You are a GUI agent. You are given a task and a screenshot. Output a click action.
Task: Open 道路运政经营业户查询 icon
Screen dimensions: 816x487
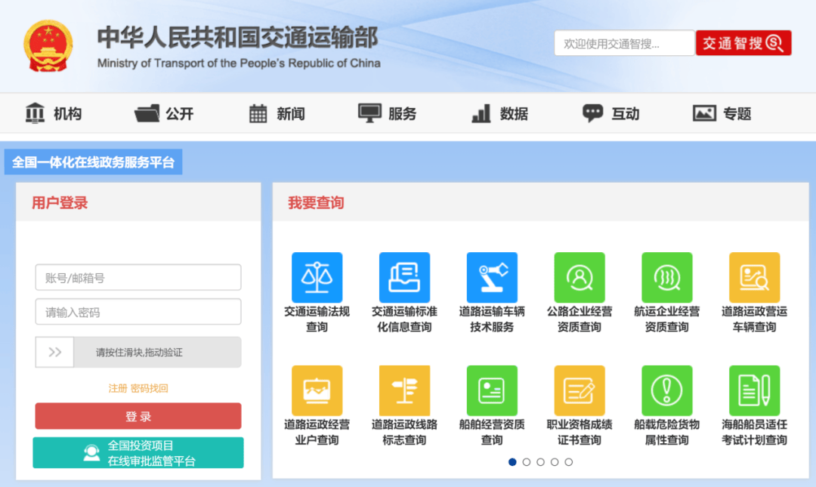317,390
